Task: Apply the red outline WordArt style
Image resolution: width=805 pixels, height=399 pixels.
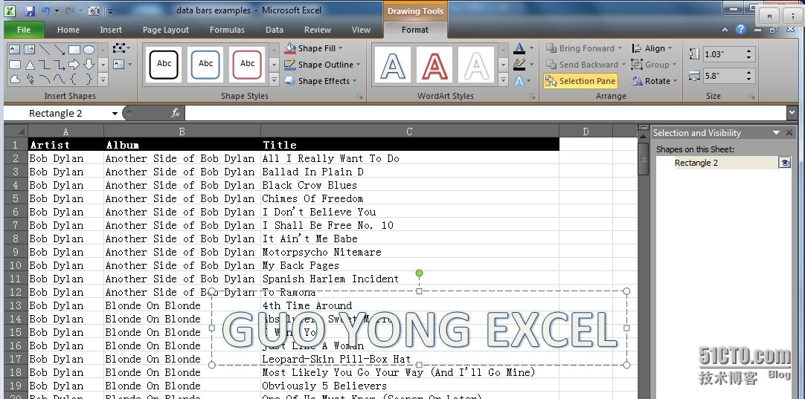Action: [x=434, y=65]
